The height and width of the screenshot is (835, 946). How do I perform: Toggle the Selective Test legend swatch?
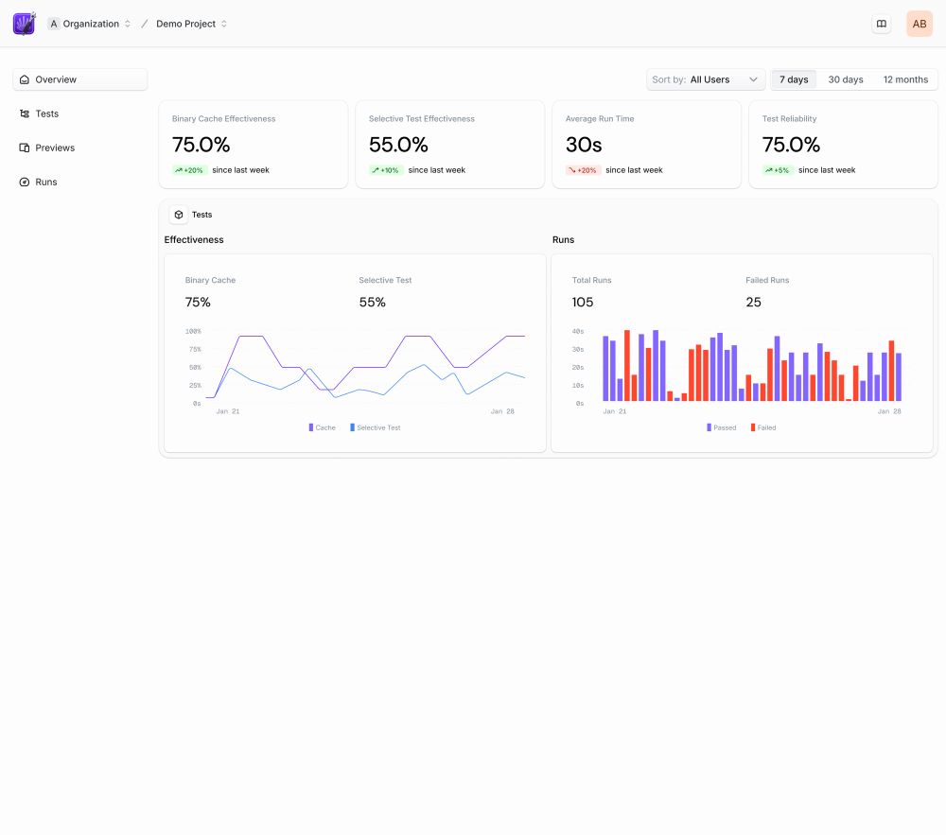[352, 427]
